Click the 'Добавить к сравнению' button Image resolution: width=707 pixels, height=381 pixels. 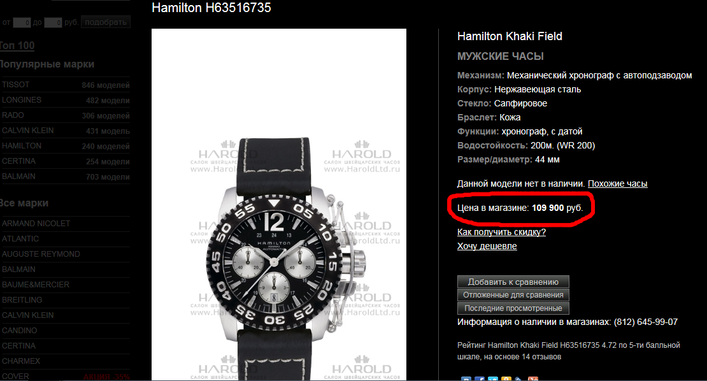coord(513,282)
